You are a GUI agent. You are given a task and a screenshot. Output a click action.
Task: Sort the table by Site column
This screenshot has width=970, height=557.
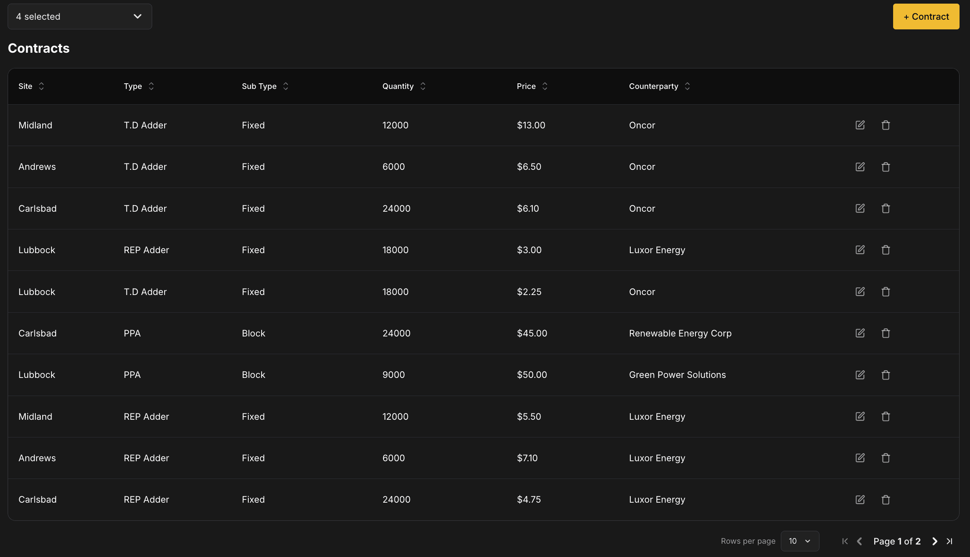point(41,86)
